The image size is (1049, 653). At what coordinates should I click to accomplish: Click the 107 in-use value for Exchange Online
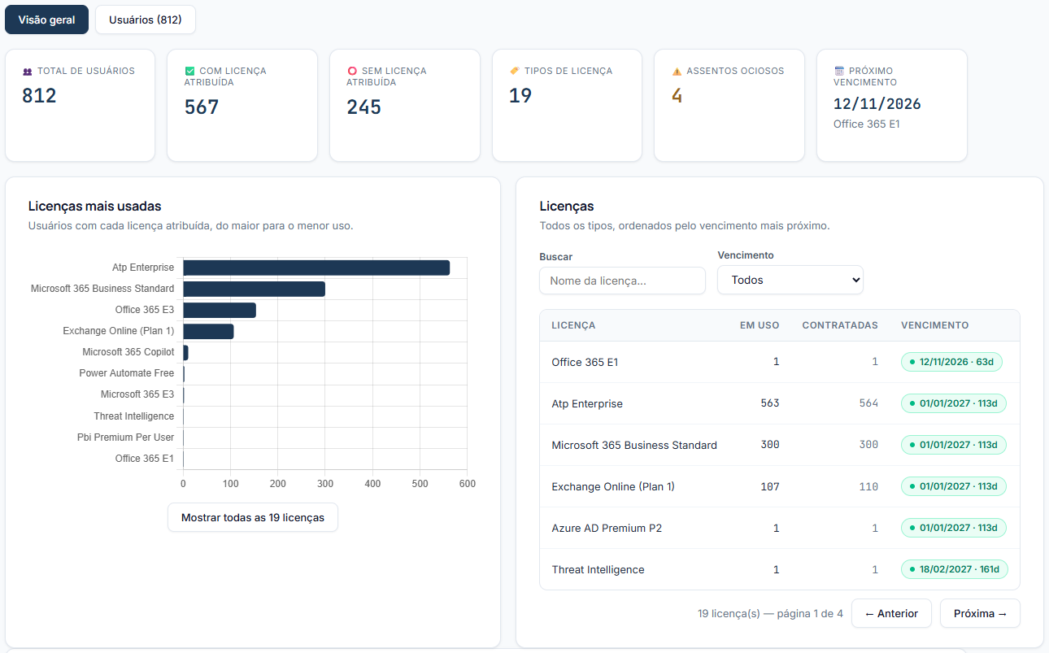(770, 486)
